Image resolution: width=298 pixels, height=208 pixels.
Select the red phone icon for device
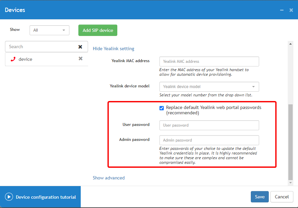pos(13,59)
